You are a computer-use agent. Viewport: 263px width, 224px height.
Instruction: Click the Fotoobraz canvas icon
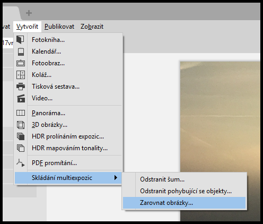(x=21, y=63)
